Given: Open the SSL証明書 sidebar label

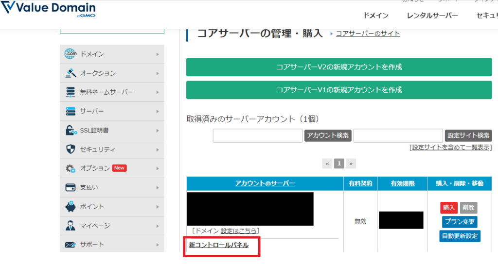Looking at the screenshot, I should coord(94,130).
